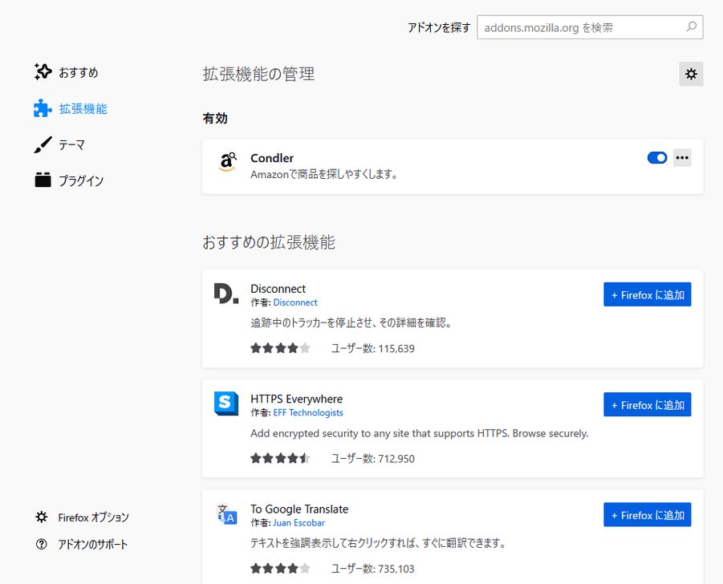The width and height of the screenshot is (723, 584).
Task: Click the user count 712,950 text
Action: click(373, 459)
